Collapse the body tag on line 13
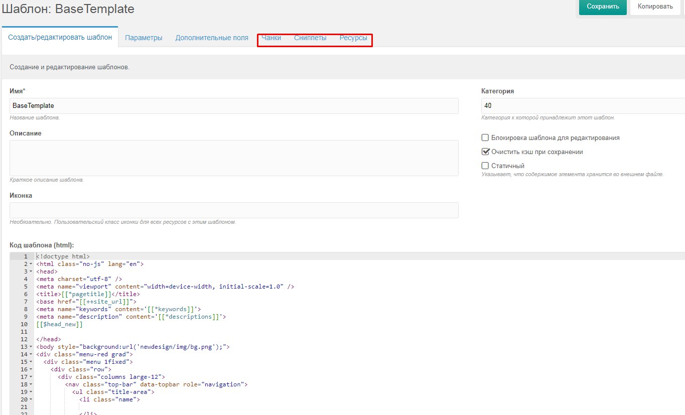This screenshot has width=685, height=415. tap(31, 347)
